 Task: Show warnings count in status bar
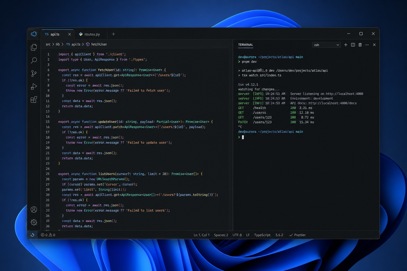pyautogui.click(x=52, y=235)
